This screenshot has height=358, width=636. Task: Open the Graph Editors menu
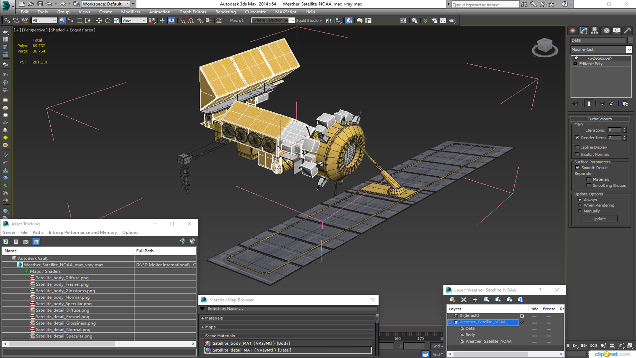[x=193, y=12]
